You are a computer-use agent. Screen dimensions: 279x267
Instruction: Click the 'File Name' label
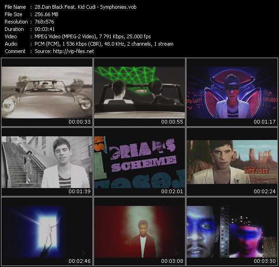[15, 7]
